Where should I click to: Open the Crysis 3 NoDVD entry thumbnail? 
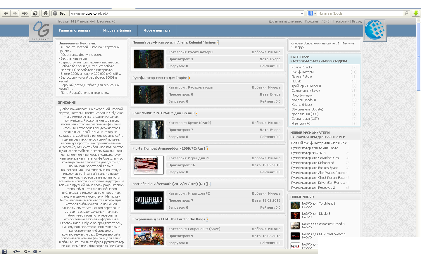click(149, 130)
